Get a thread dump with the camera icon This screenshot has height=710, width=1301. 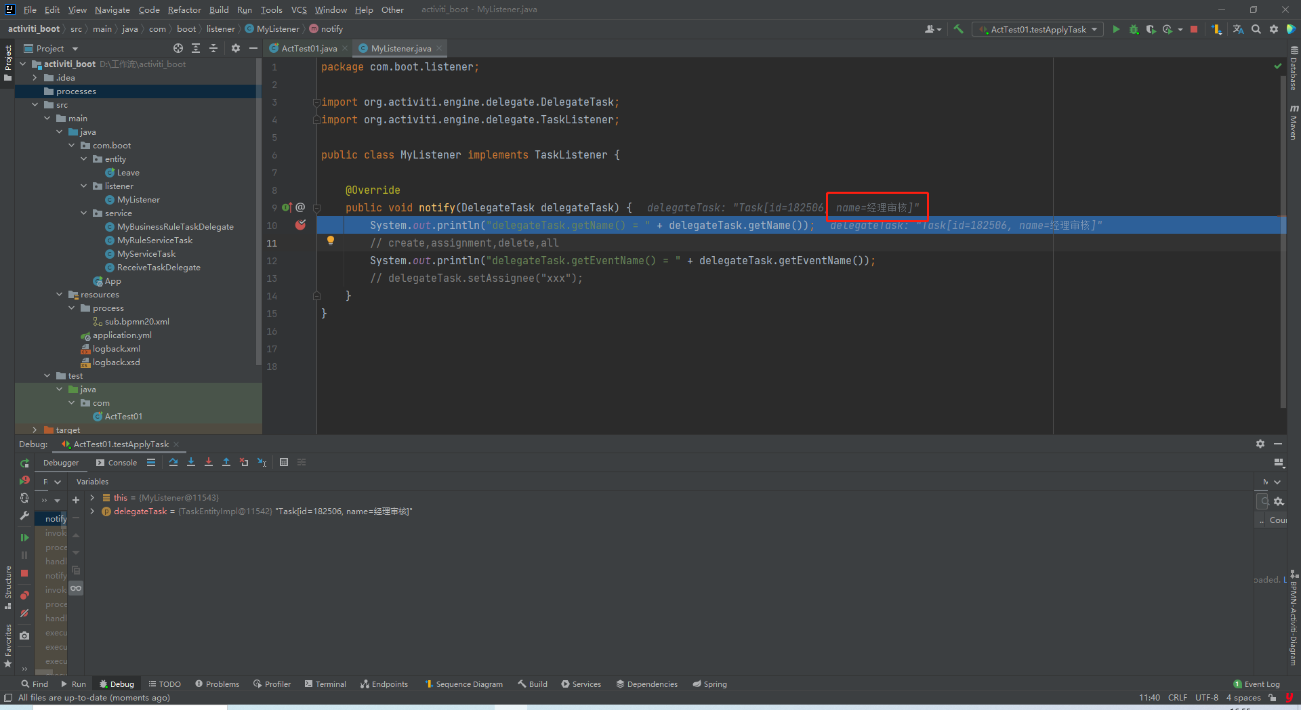point(24,635)
